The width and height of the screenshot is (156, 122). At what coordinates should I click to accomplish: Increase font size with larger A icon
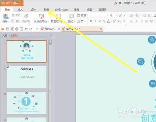pos(120,15)
